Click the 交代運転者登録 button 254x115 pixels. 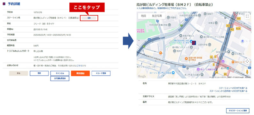click(x=60, y=78)
